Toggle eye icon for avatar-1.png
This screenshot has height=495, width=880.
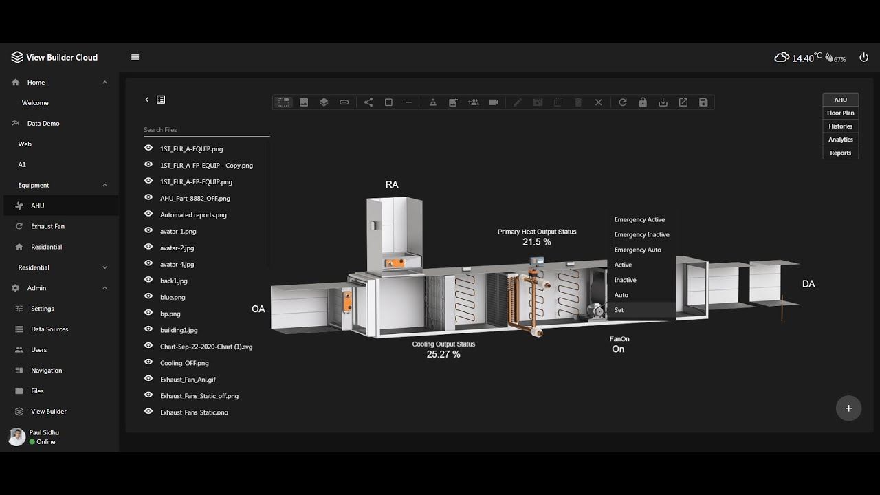pos(148,230)
